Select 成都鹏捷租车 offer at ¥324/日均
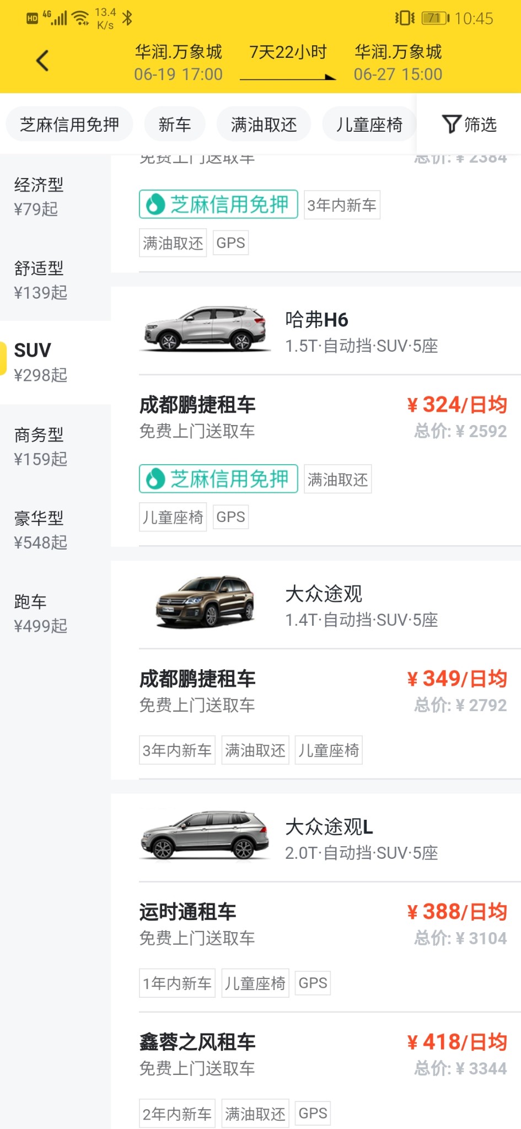 point(323,417)
